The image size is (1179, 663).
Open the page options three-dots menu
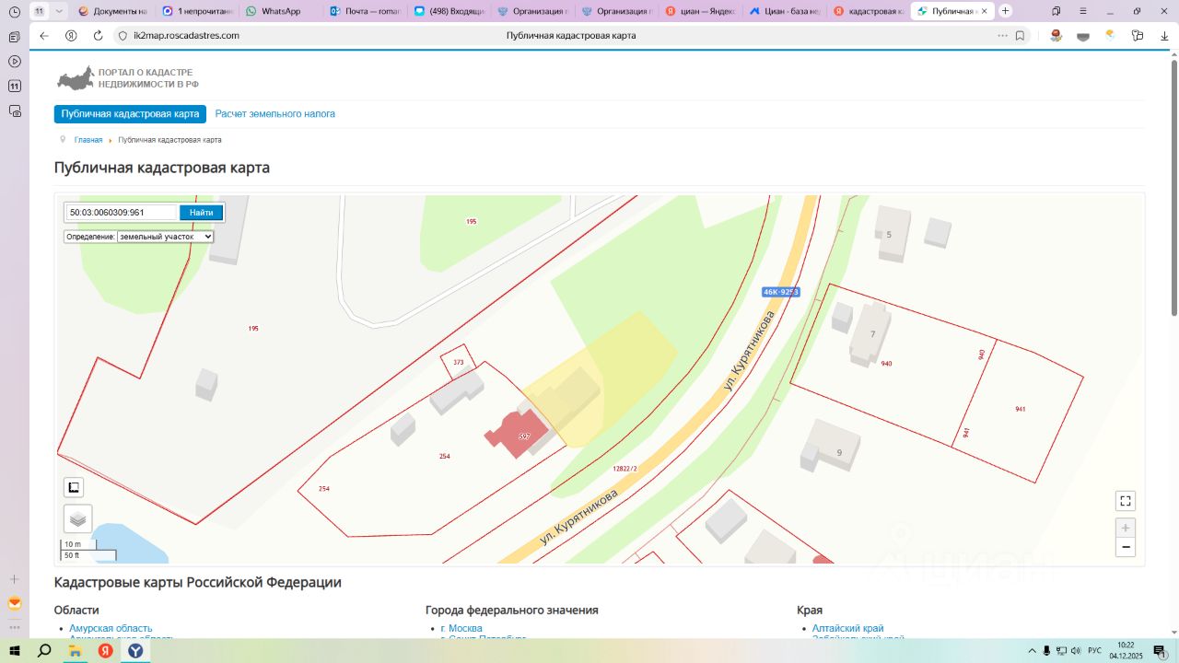(1003, 36)
